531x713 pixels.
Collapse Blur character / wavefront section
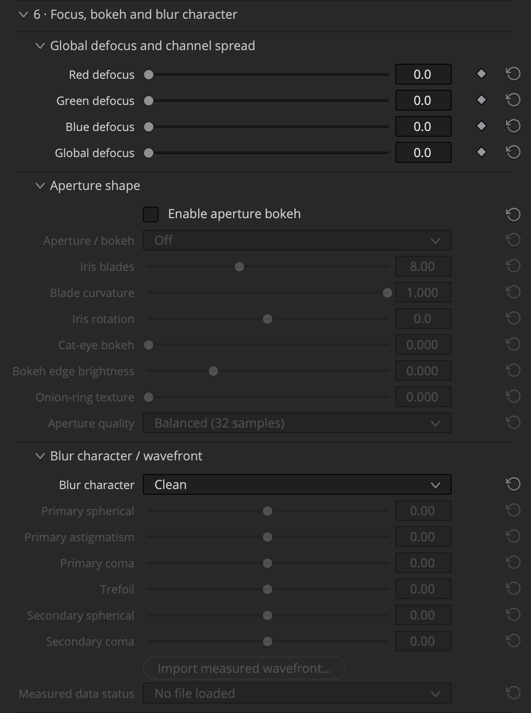[40, 456]
